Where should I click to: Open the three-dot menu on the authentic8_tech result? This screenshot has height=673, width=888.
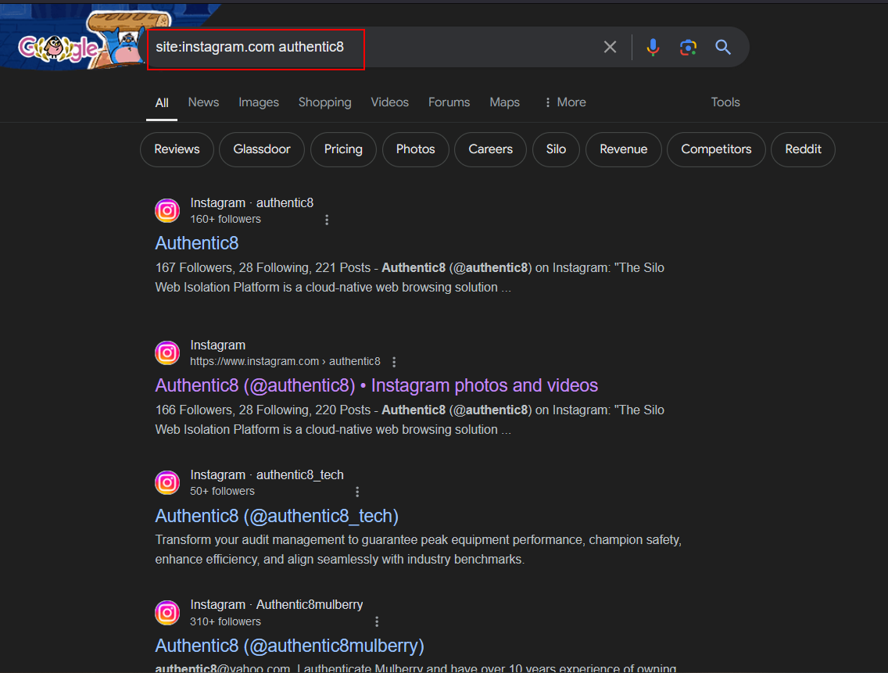point(357,491)
